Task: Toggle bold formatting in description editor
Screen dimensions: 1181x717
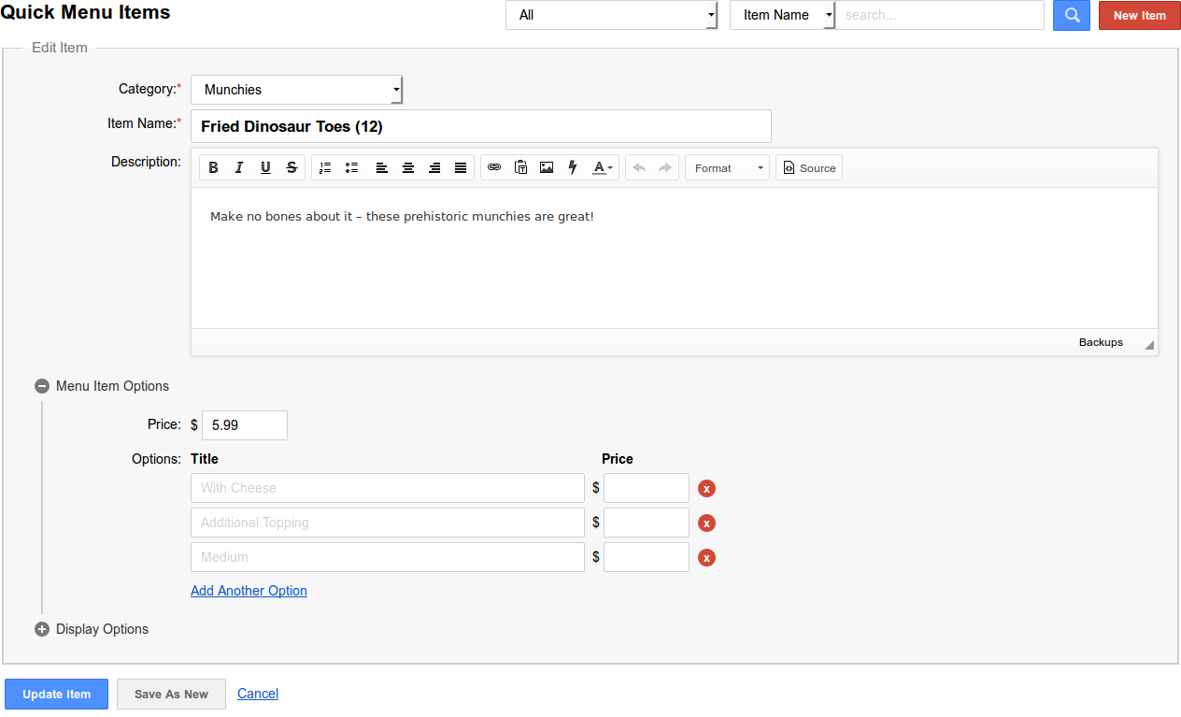Action: [213, 168]
